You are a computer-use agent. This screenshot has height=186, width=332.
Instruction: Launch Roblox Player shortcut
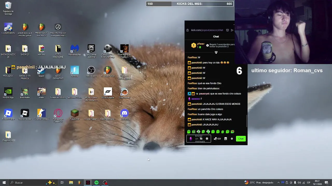tap(8, 114)
